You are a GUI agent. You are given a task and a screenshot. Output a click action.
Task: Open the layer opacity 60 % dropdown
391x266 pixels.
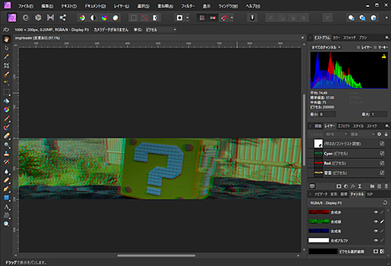336,134
